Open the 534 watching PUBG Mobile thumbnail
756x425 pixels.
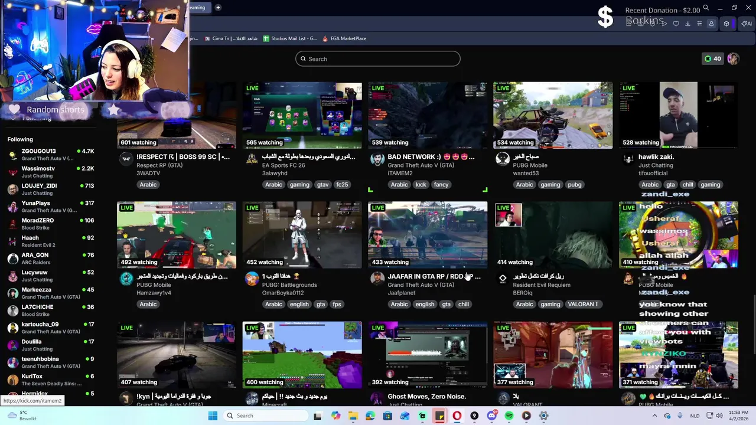(x=553, y=115)
